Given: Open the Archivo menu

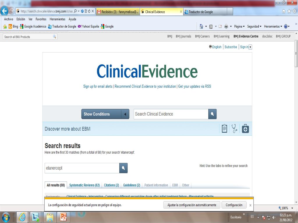Looking at the screenshot, I should point(8,19).
